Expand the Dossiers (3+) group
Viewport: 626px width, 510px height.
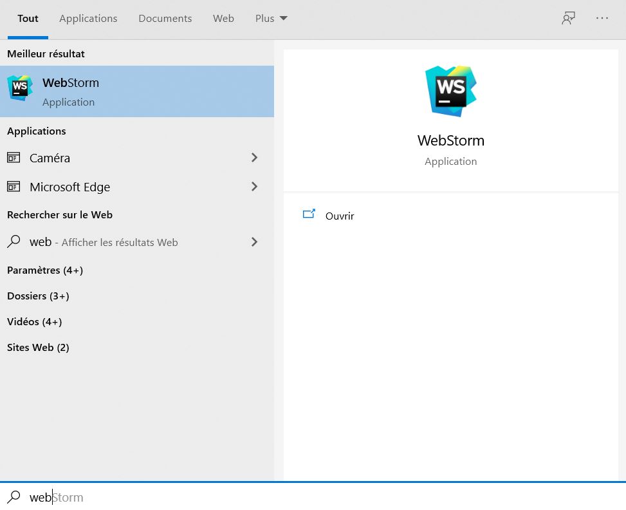[x=38, y=296]
